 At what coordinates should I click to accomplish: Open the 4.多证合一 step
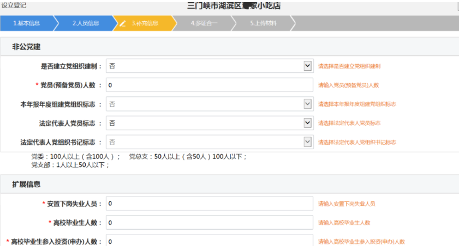tap(204, 23)
